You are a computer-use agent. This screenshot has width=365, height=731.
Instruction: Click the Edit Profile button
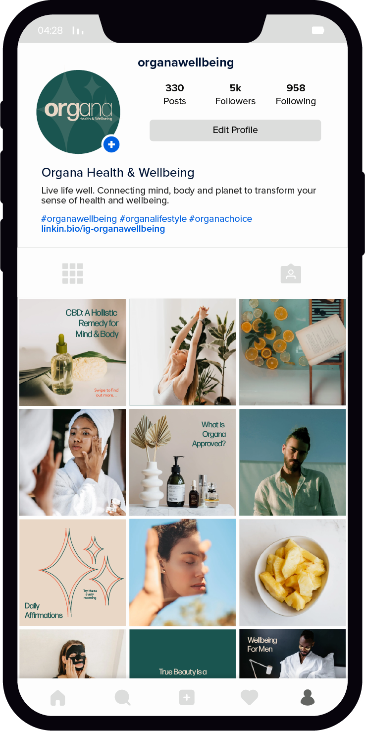235,130
